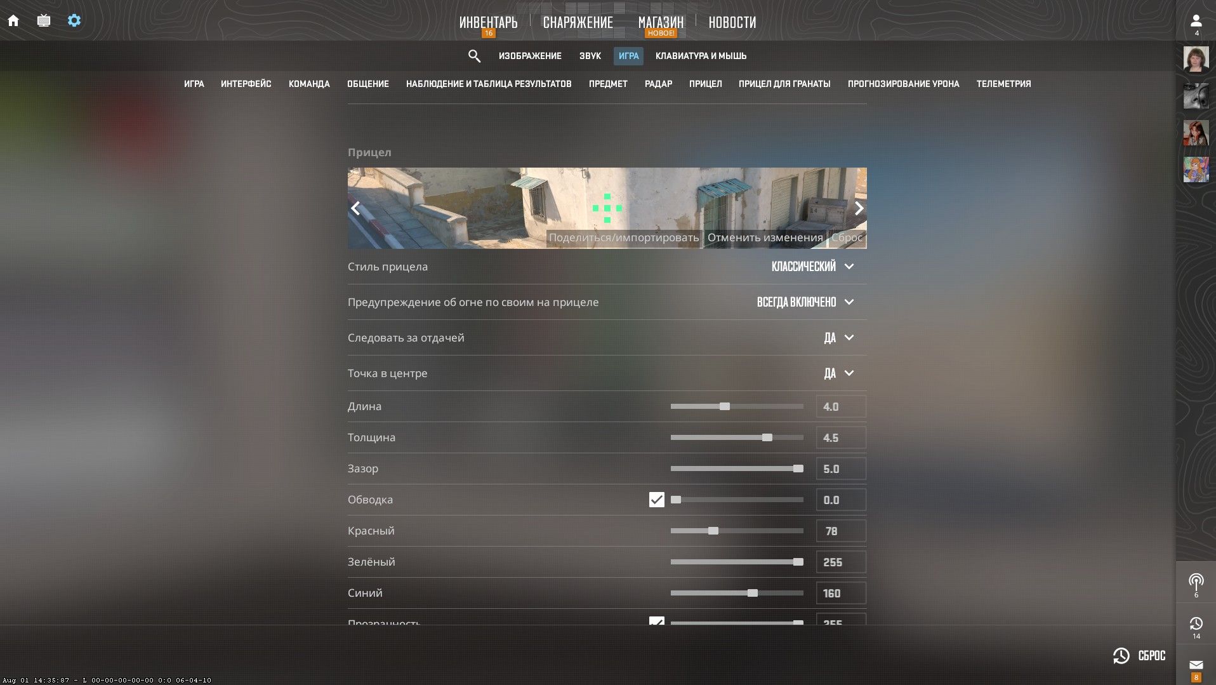Select the settings gear icon
Viewport: 1216px width, 685px height.
(74, 20)
